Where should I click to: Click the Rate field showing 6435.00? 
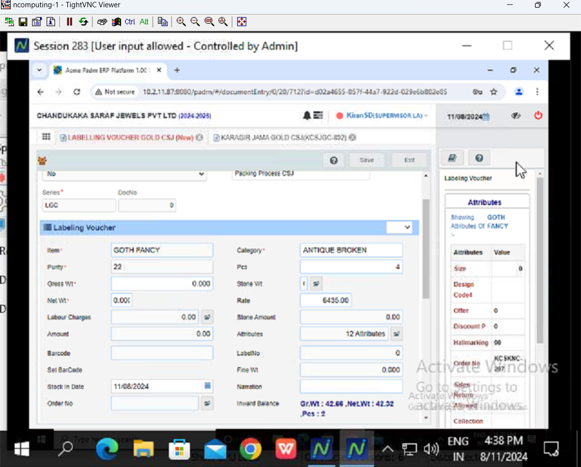pos(326,301)
